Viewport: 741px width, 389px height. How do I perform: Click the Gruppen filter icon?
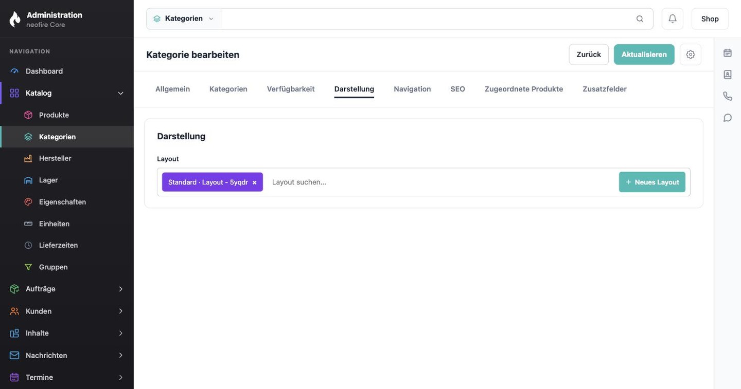(x=28, y=267)
